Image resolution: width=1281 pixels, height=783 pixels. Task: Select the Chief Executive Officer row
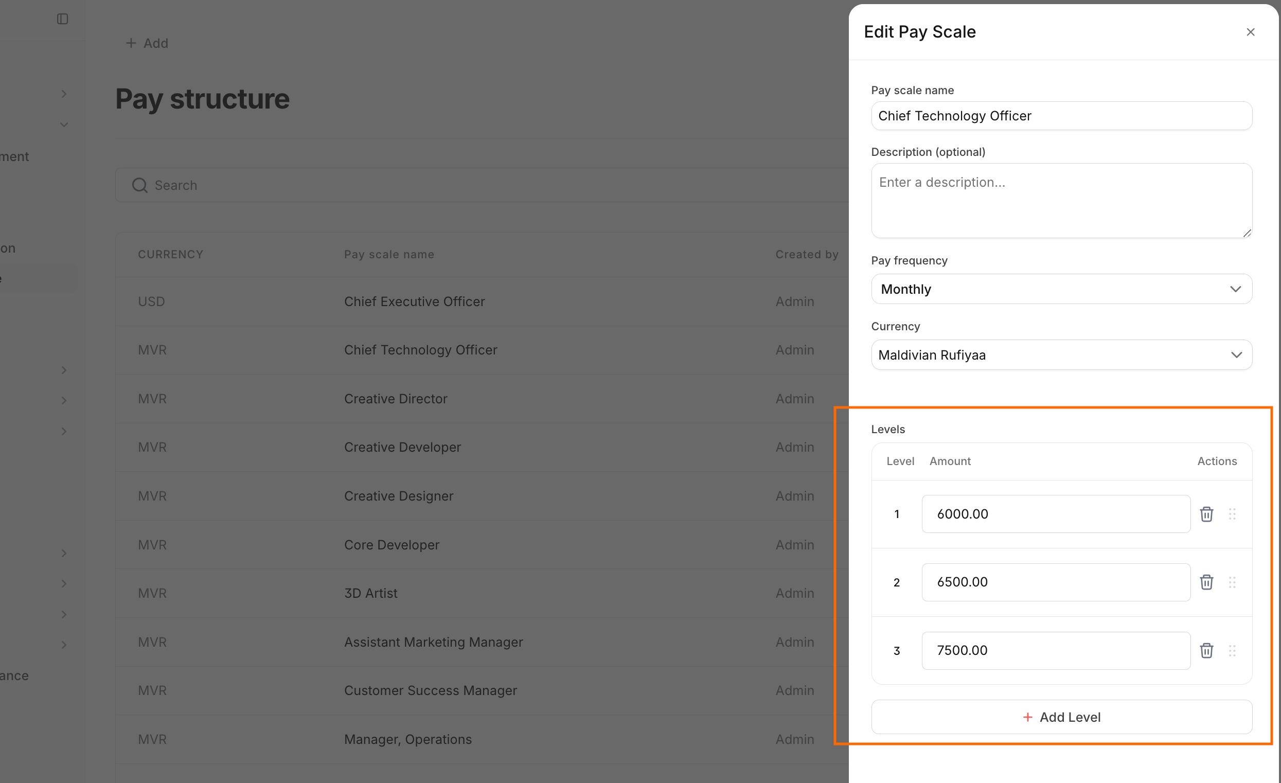(x=414, y=301)
